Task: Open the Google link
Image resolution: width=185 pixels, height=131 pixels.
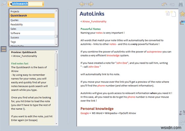Action: pyautogui.click(x=85, y=113)
